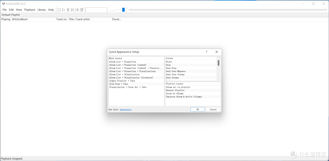Click the Stop playback button

coord(59,10)
